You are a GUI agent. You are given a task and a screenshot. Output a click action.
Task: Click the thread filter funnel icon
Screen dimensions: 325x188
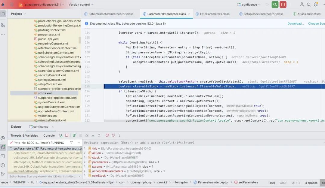tap(71, 142)
